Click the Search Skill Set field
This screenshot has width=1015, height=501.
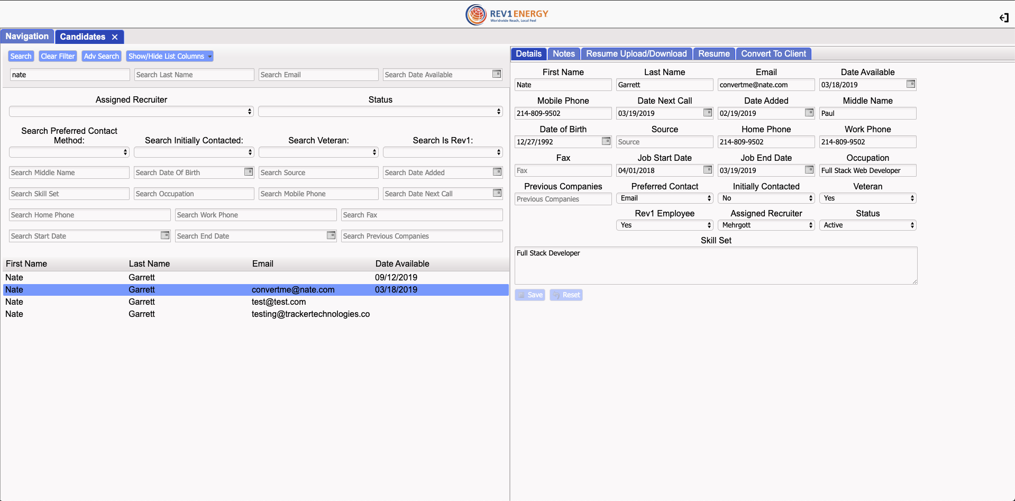tap(69, 194)
